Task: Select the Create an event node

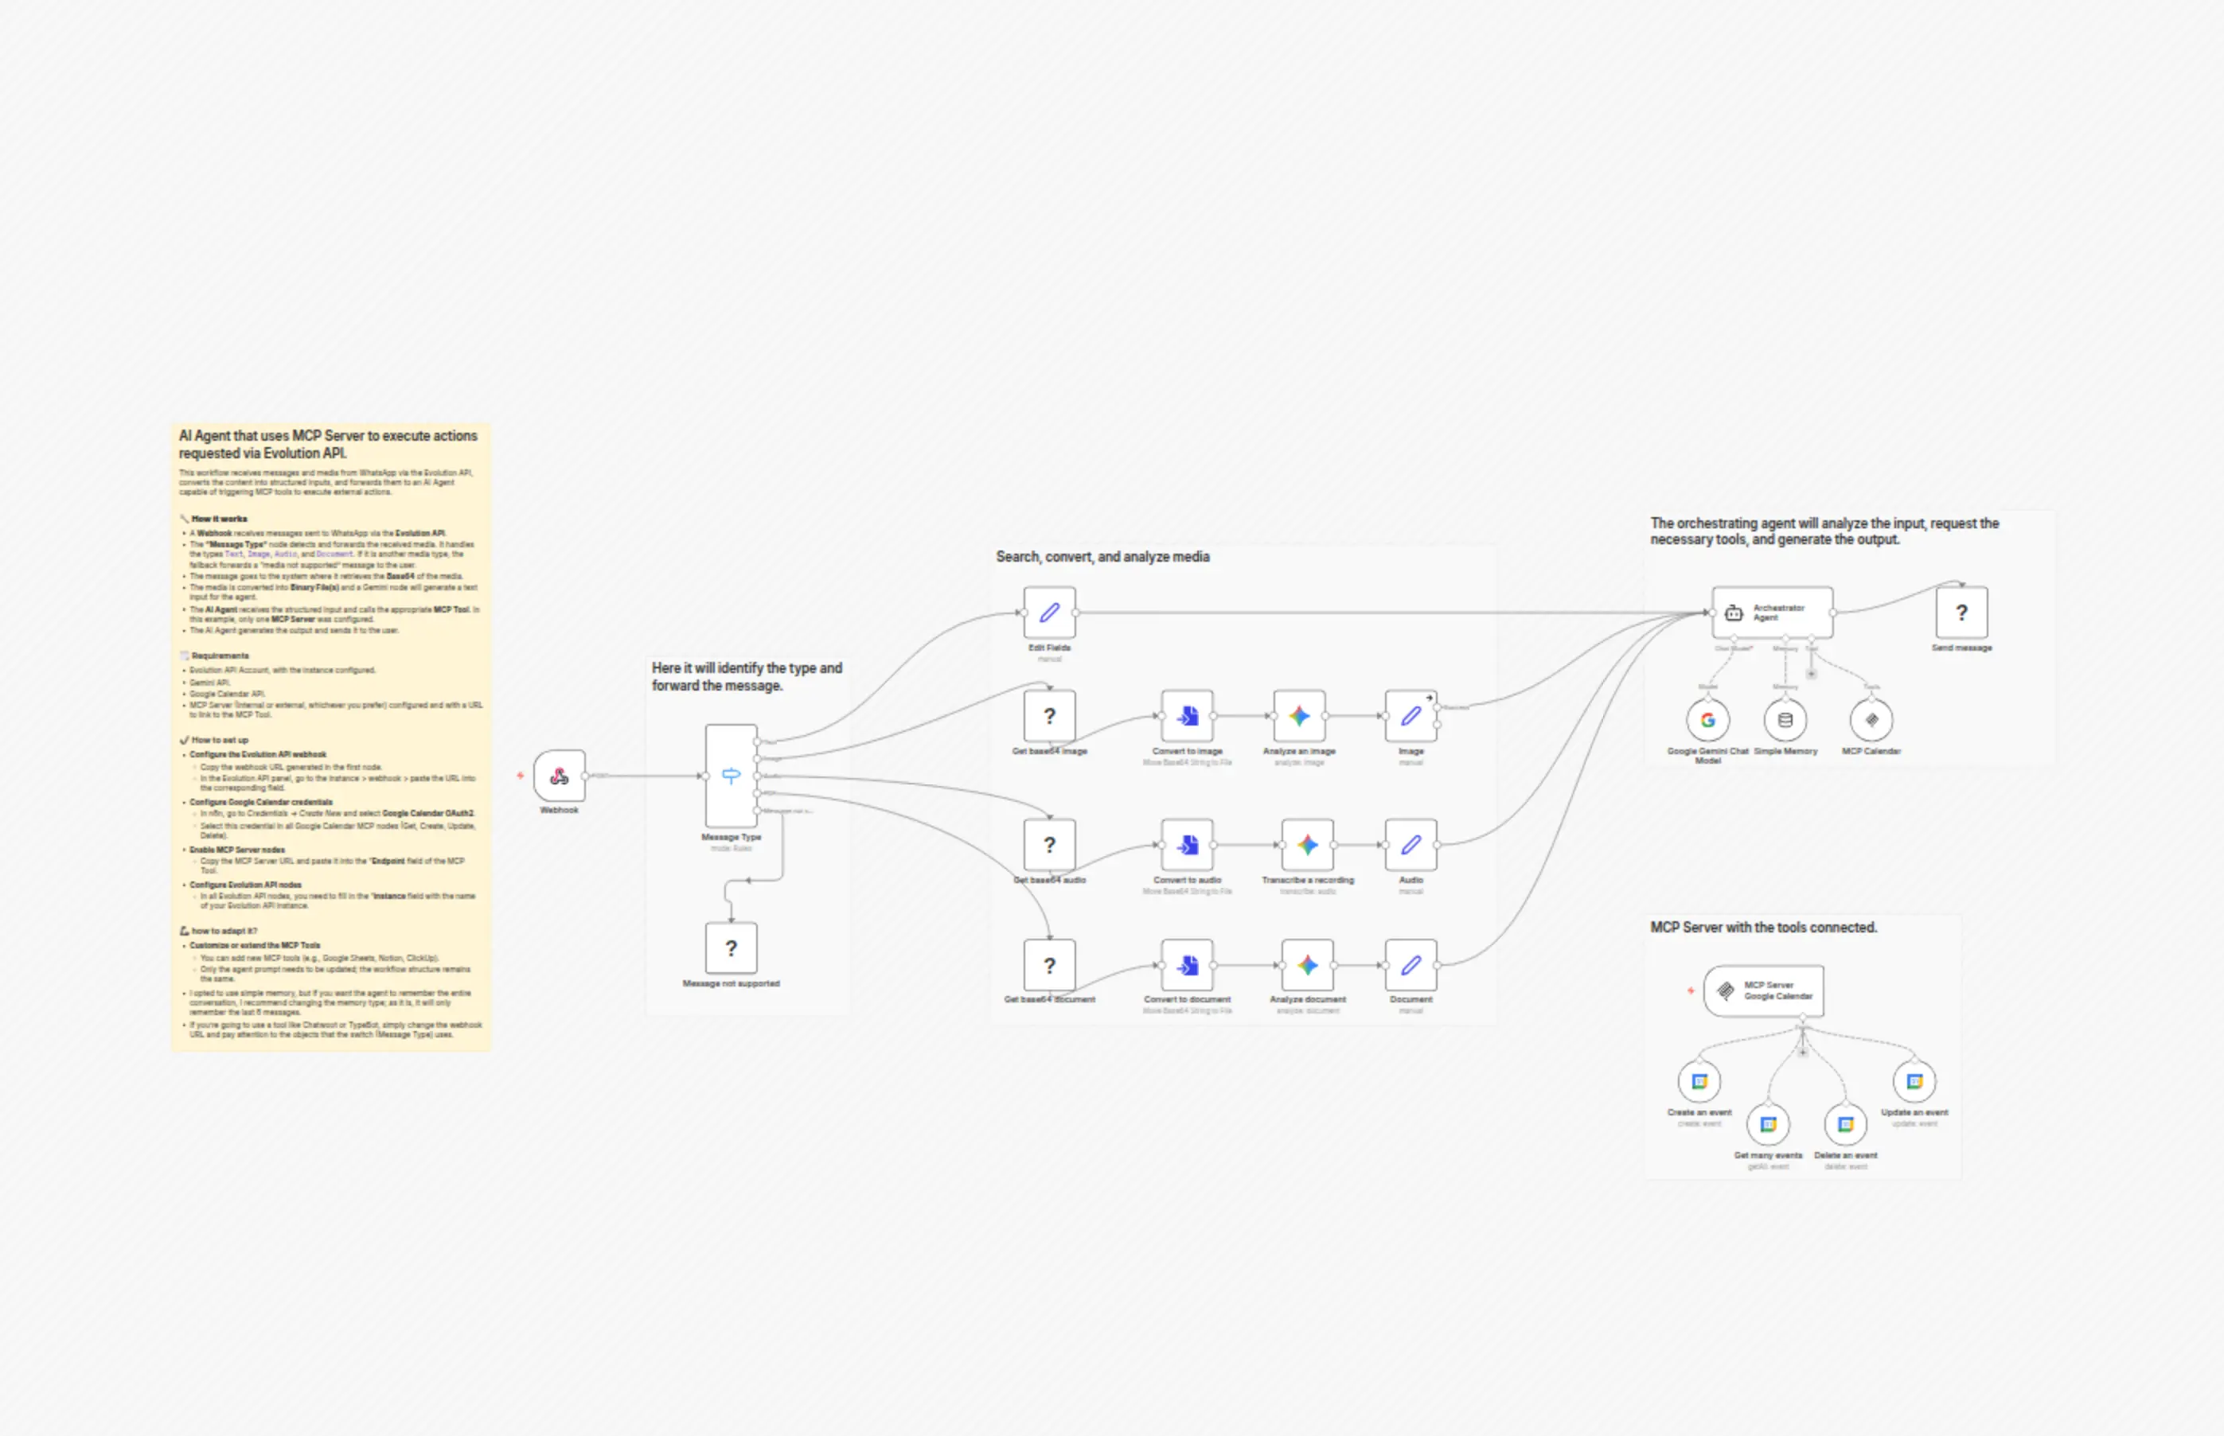Action: [1699, 1082]
